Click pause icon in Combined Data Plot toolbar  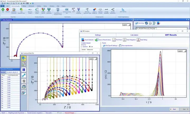[x=23, y=69]
